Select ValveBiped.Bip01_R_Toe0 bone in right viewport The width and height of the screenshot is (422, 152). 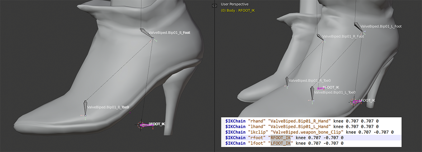pyautogui.click(x=287, y=81)
